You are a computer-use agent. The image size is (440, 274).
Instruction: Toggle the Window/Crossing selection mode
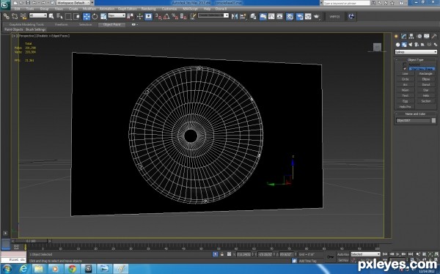click(76, 17)
